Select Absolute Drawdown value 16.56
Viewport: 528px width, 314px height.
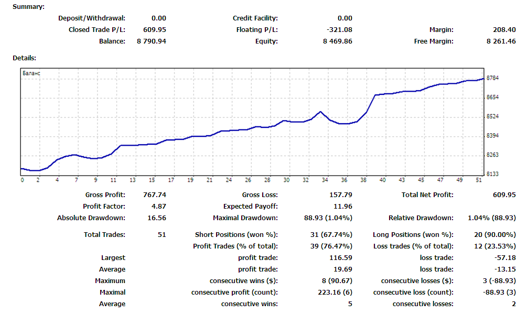(x=157, y=218)
